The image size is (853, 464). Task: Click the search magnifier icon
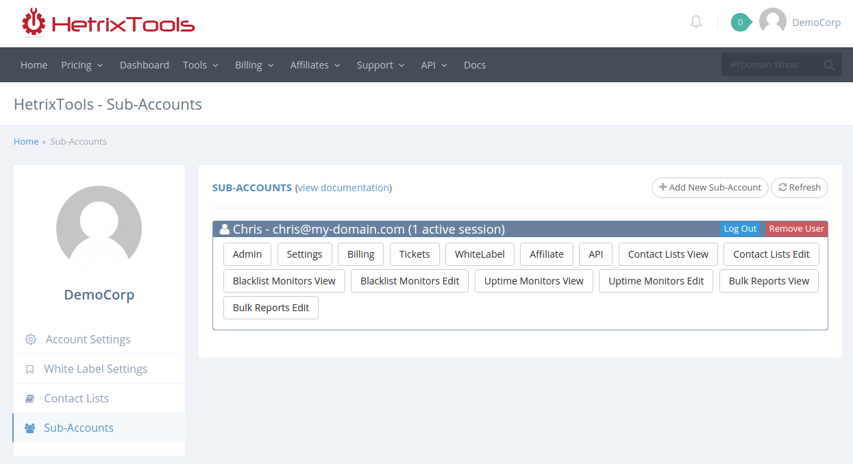pos(829,65)
